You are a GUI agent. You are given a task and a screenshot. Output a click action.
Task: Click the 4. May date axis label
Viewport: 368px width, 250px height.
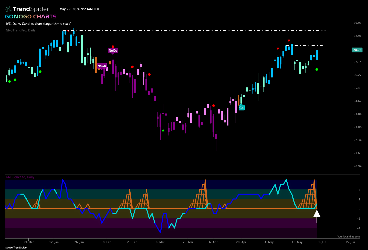point(269,242)
